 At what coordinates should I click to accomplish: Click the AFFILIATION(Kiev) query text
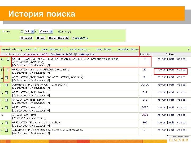pos(24,115)
